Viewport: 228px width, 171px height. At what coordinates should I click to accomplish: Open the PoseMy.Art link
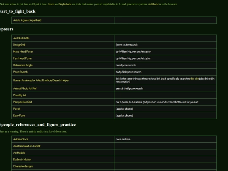(x=19, y=95)
